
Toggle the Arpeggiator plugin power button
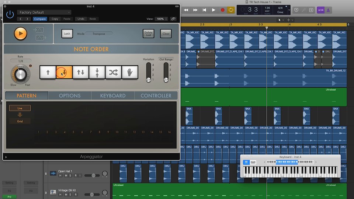[10, 14]
